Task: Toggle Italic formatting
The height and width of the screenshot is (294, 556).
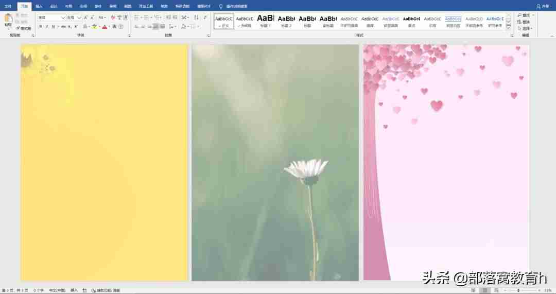Action: pyautogui.click(x=47, y=27)
